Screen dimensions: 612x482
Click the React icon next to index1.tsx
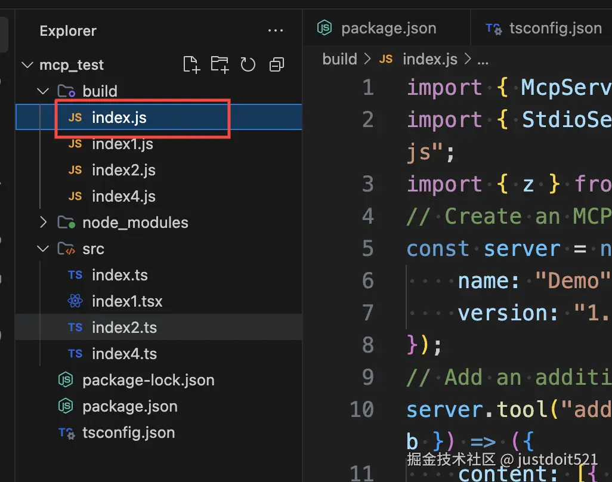click(x=75, y=301)
